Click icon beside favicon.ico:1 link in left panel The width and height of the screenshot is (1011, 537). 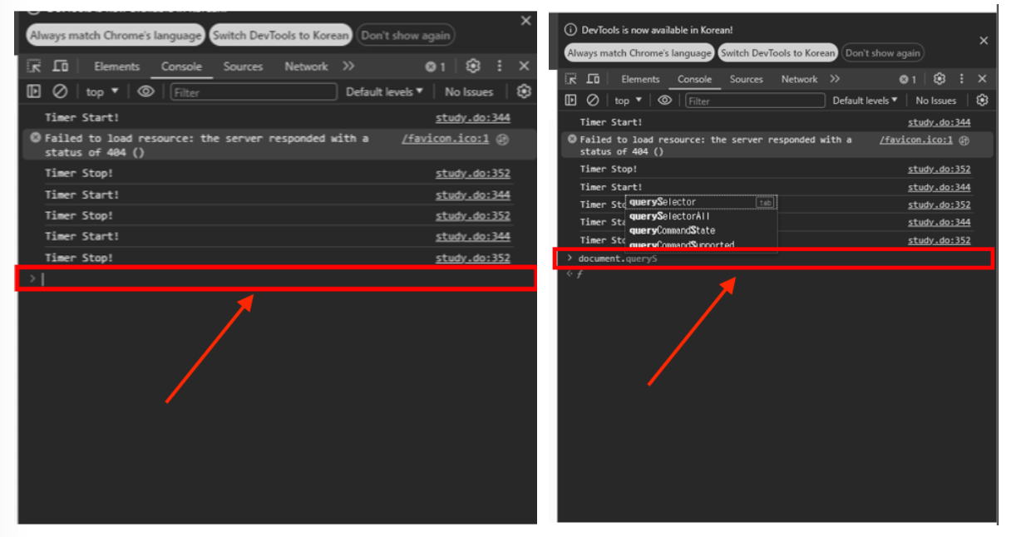502,140
